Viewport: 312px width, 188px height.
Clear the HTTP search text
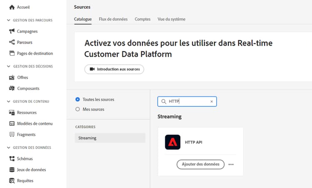click(x=211, y=101)
